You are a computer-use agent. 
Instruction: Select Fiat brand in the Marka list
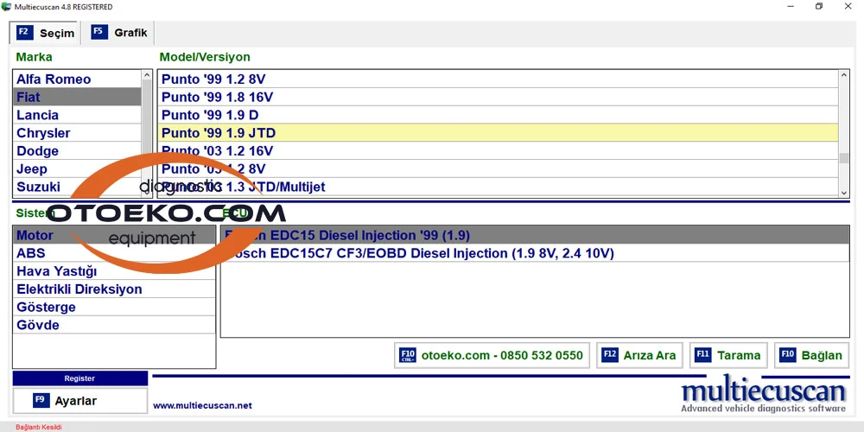coord(77,97)
